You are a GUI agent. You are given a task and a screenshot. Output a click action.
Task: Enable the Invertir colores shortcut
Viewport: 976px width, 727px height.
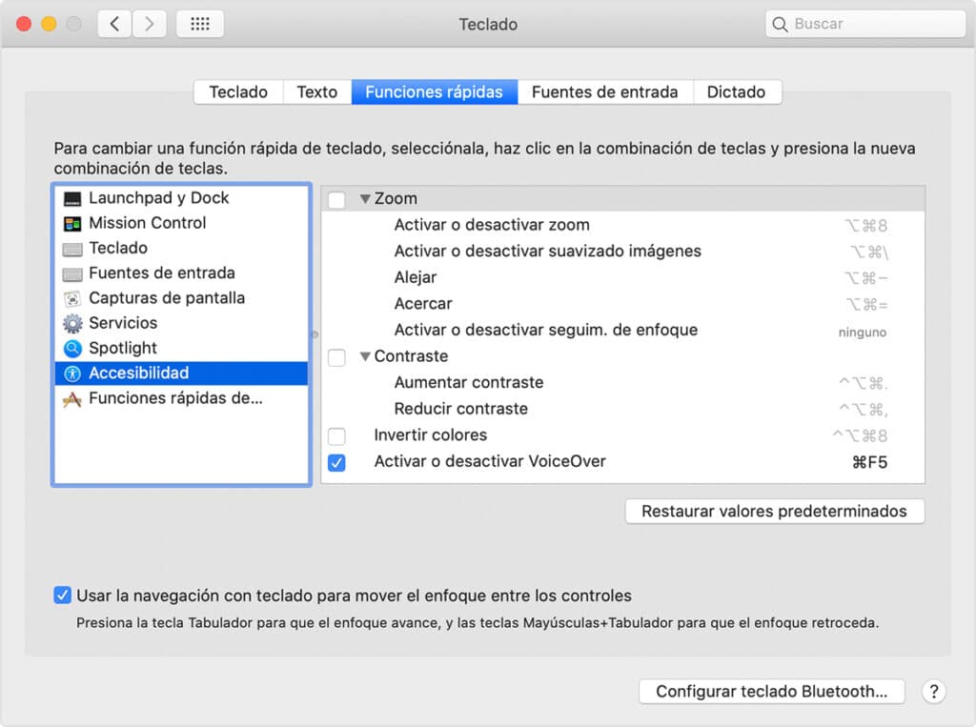[335, 435]
